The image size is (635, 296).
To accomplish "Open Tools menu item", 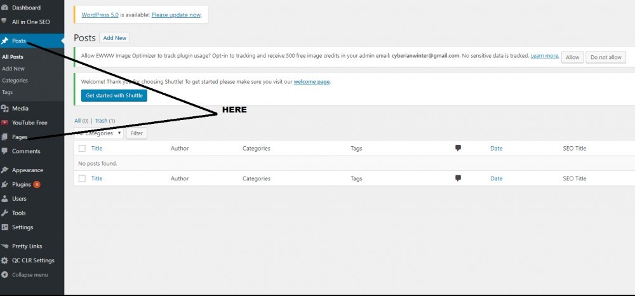I will [x=18, y=213].
